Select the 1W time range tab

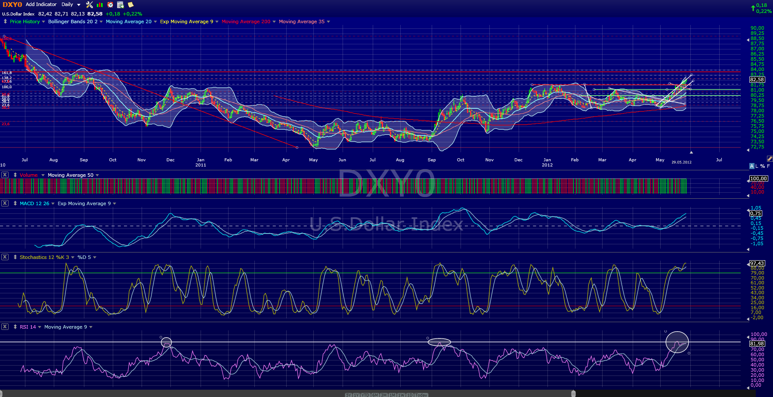[401, 395]
